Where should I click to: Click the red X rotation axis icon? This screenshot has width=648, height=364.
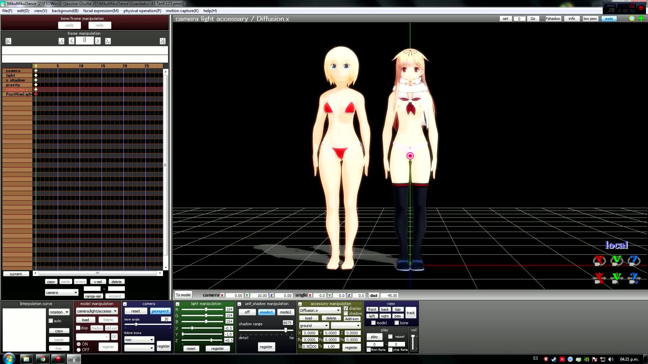599,261
